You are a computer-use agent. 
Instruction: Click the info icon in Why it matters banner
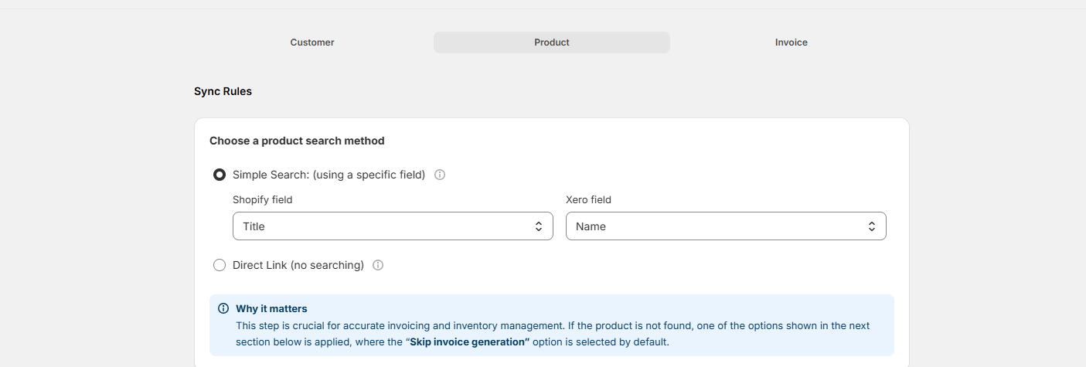tap(223, 309)
